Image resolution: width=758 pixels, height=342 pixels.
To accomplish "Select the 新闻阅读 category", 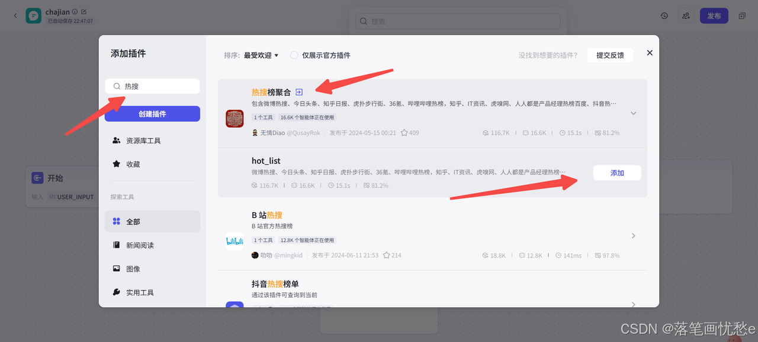I will pos(152,245).
